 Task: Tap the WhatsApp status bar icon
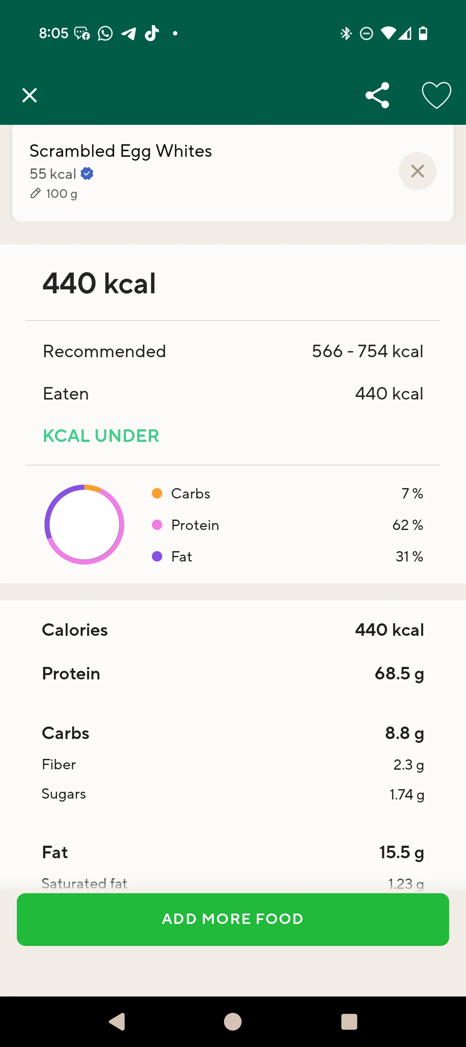pos(105,33)
